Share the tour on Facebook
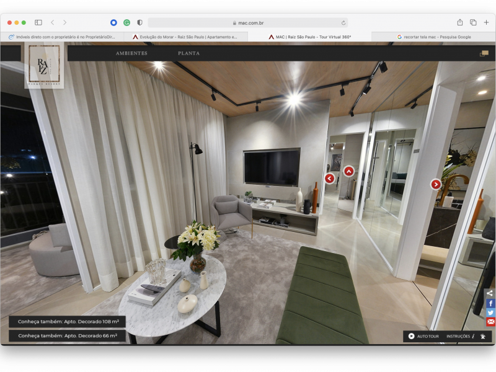The width and height of the screenshot is (496, 372). tap(490, 303)
